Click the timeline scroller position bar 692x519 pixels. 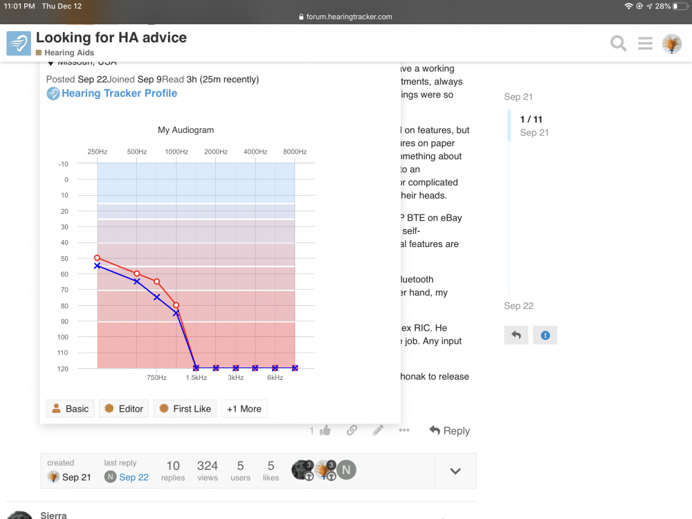(510, 125)
